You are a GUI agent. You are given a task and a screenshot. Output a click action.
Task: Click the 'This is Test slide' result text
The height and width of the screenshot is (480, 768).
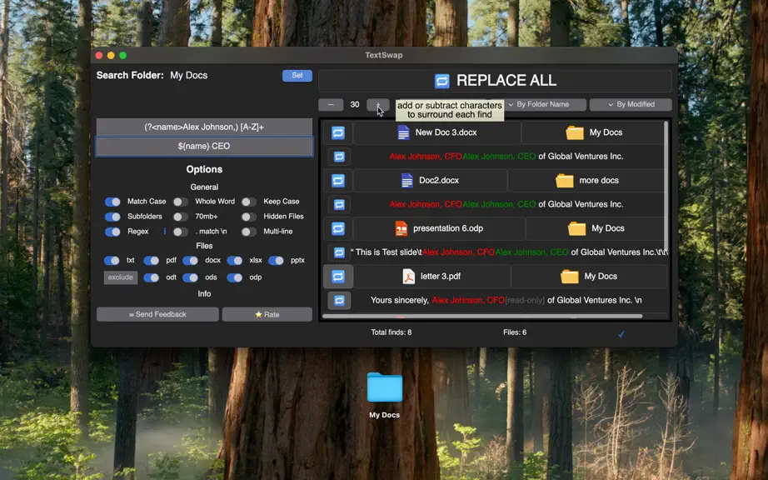[509, 252]
